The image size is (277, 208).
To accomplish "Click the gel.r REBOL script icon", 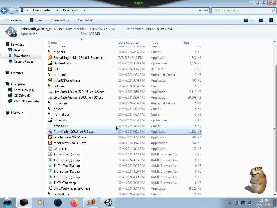I will [50, 69].
